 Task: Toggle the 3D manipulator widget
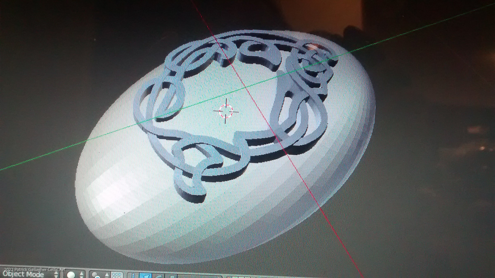(x=133, y=276)
